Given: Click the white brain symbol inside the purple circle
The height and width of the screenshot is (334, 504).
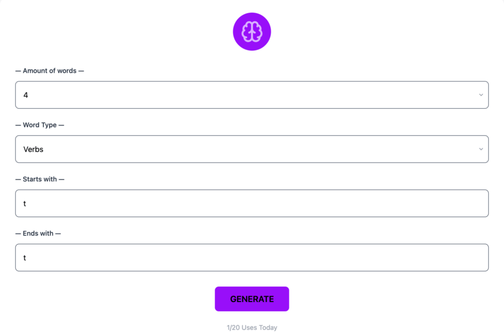Looking at the screenshot, I should (x=252, y=31).
